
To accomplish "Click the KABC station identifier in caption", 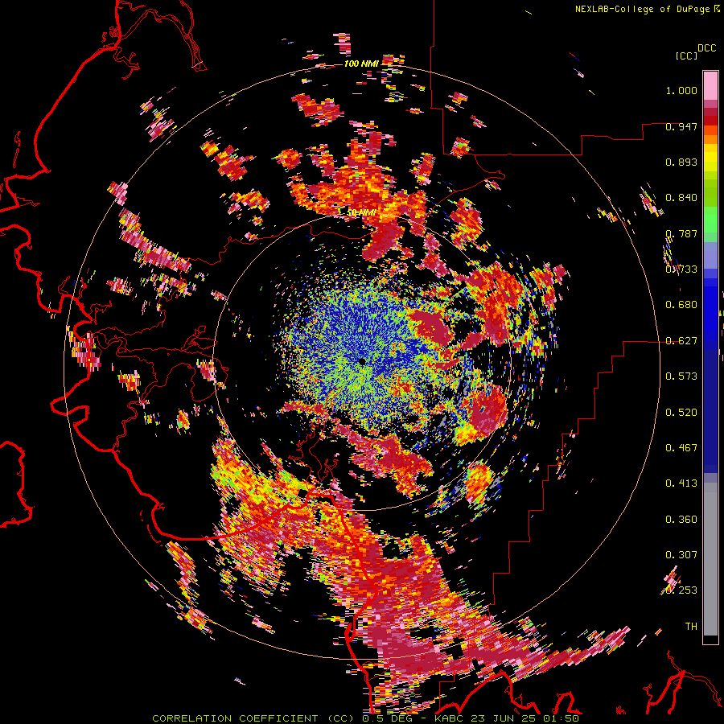I will 449,718.
